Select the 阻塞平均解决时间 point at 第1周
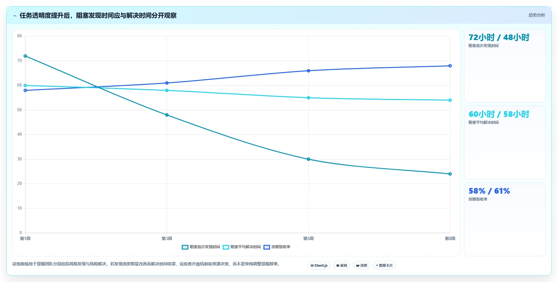Image resolution: width=558 pixels, height=282 pixels. (x=25, y=86)
